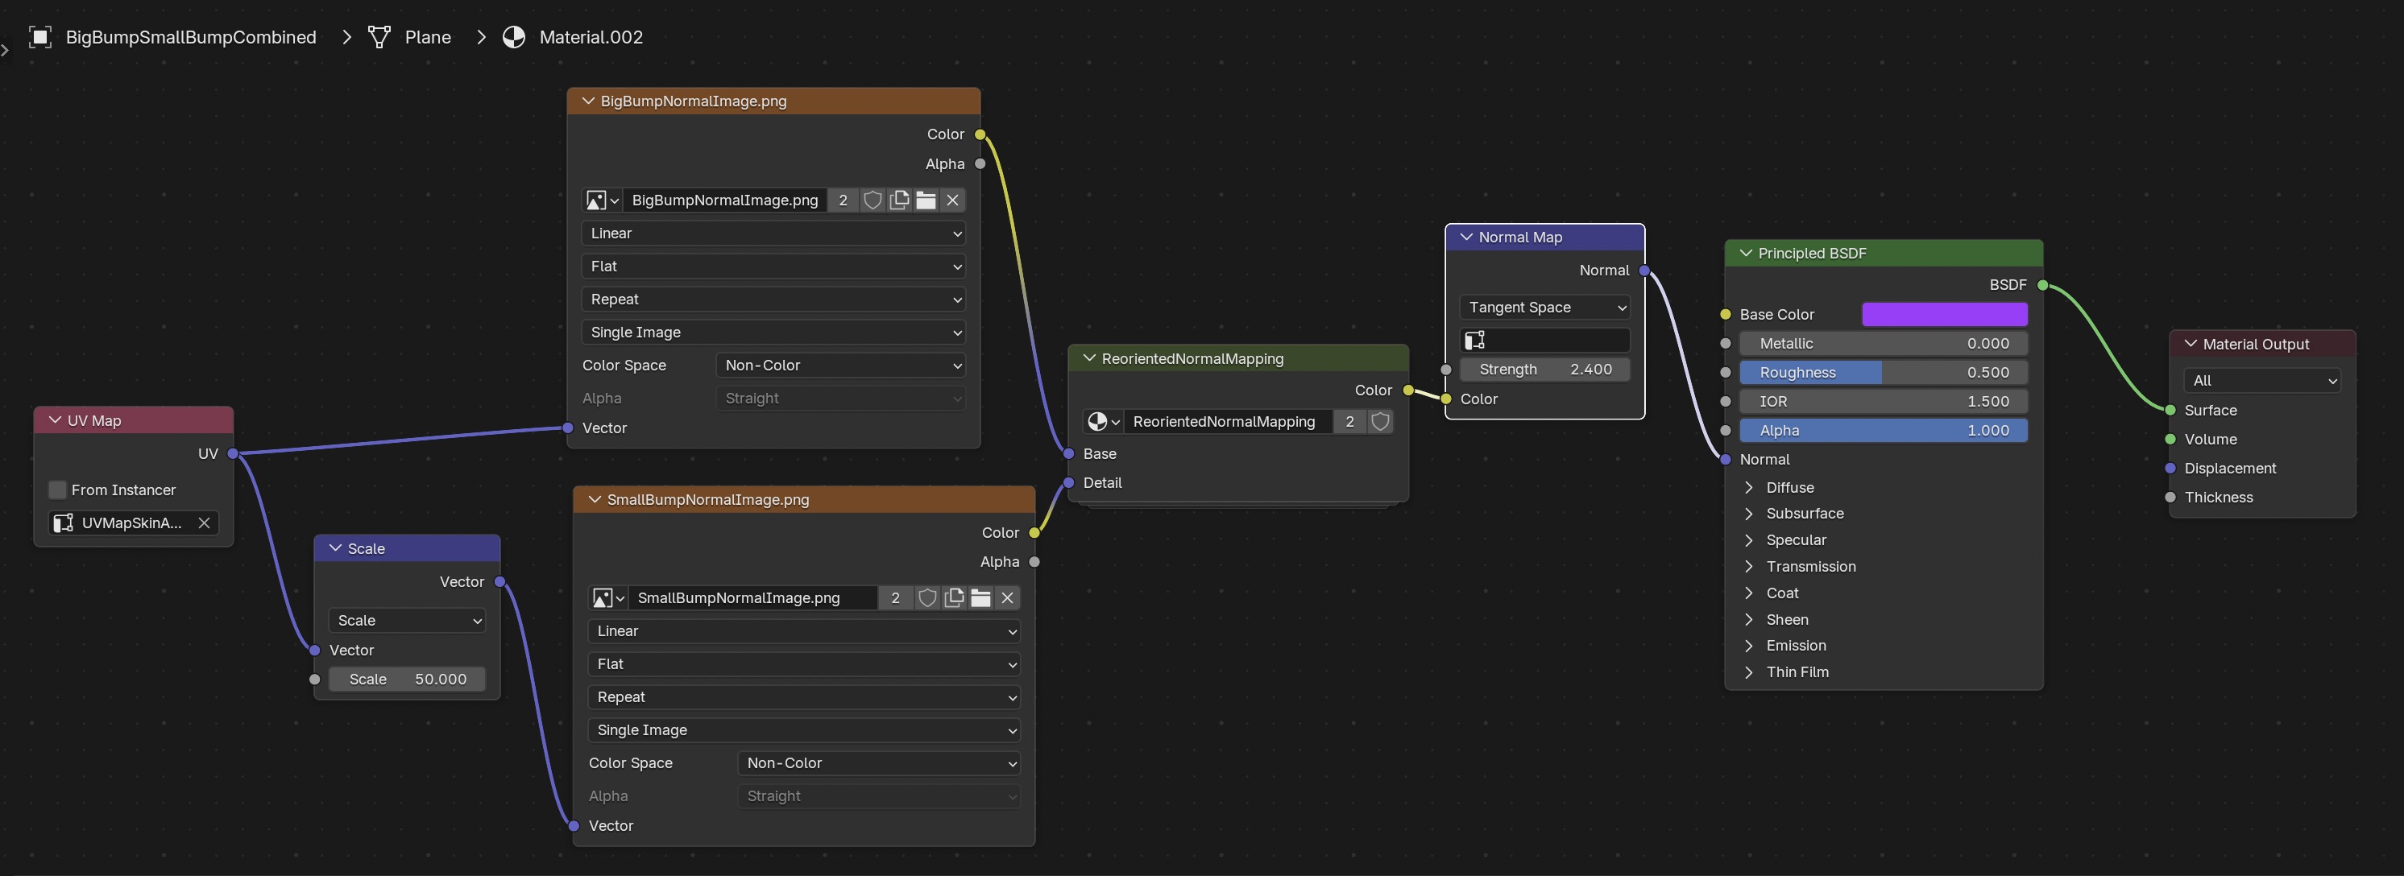Click fake user shield on BigBumpNormalImage.png

(872, 200)
